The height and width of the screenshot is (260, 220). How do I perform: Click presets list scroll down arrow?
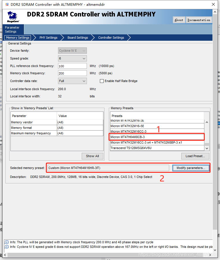pos(207,148)
